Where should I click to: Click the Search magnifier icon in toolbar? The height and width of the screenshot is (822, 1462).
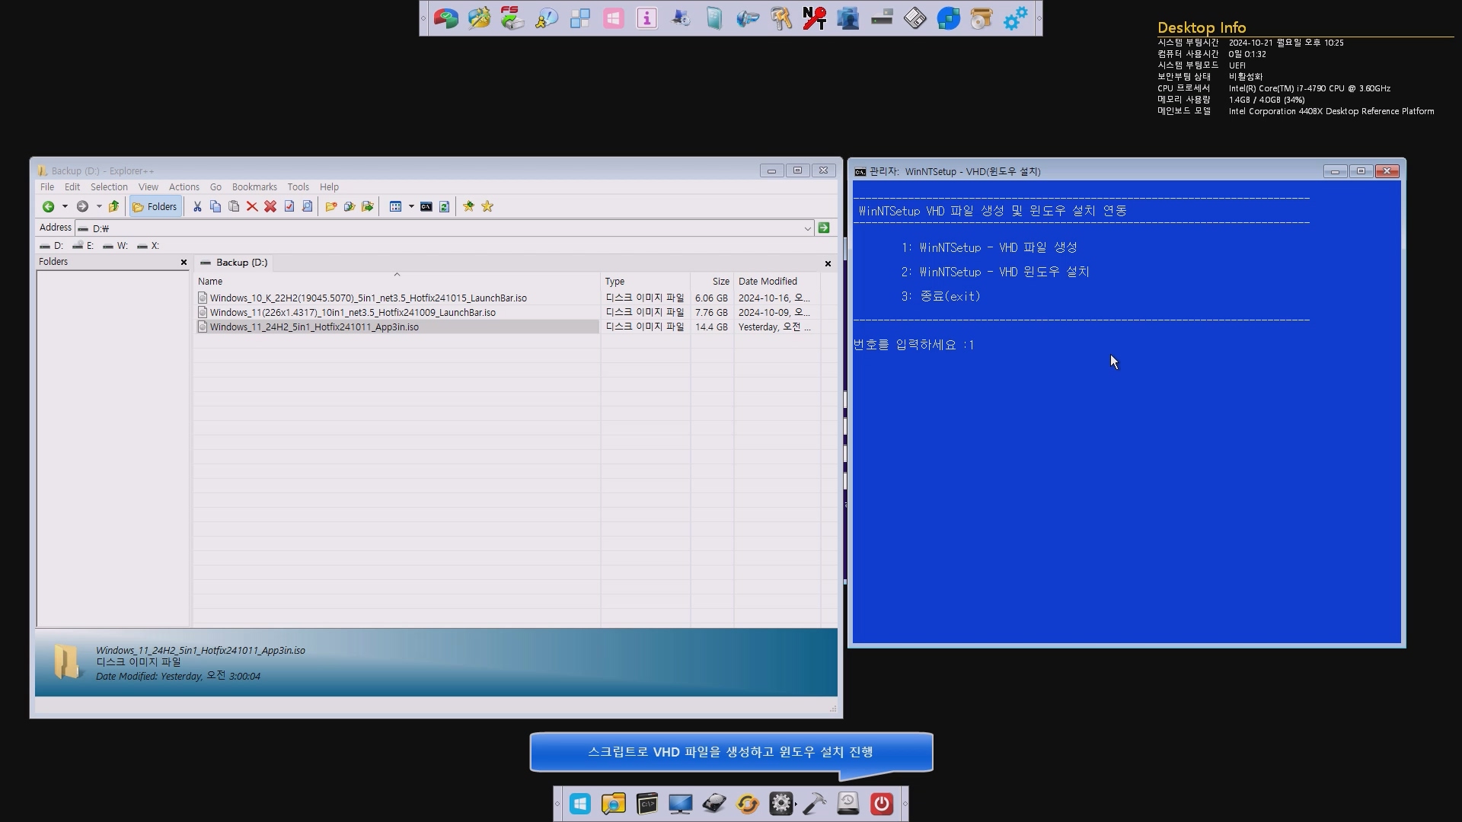(x=308, y=206)
